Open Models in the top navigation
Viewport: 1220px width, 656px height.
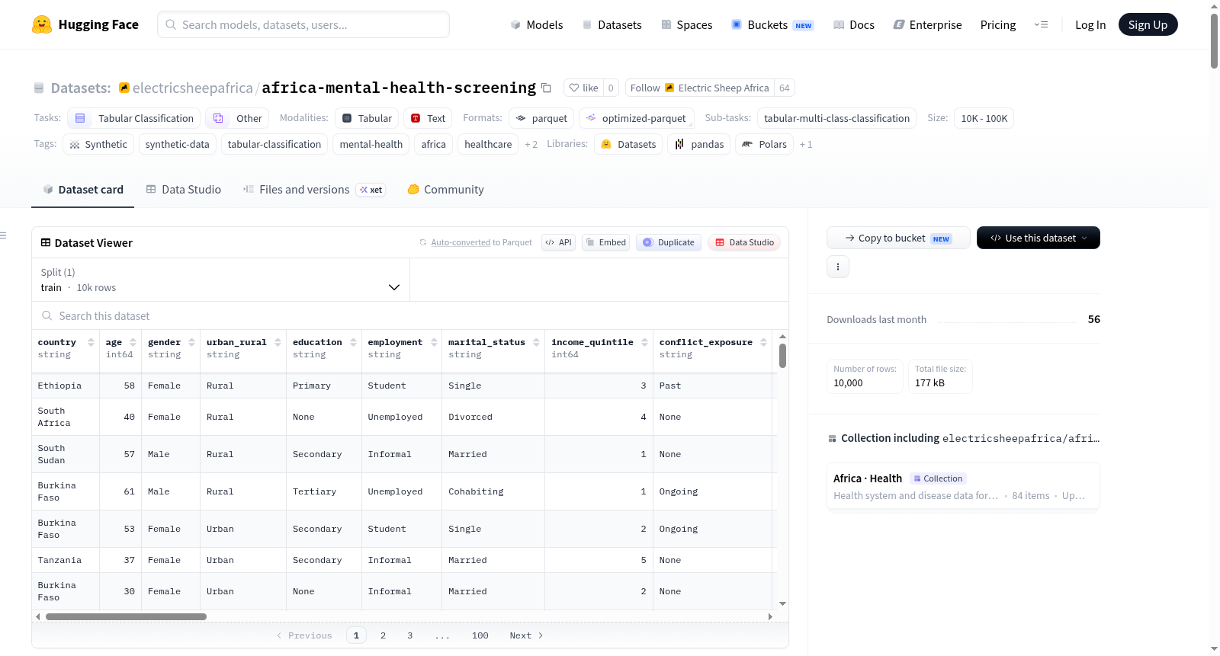pos(537,24)
